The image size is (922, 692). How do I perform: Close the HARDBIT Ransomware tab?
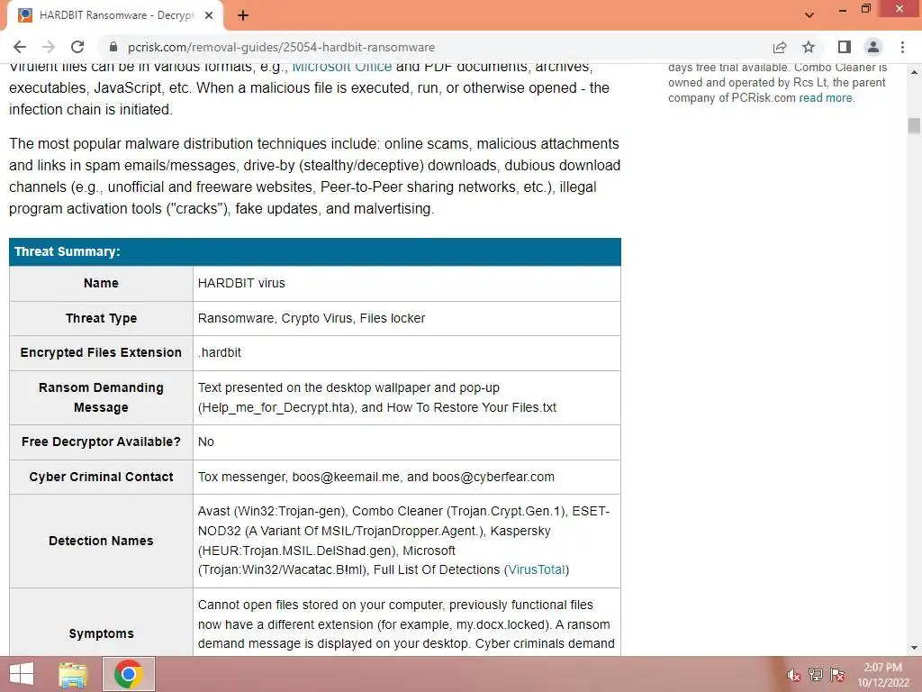click(x=209, y=16)
